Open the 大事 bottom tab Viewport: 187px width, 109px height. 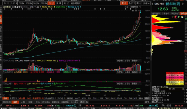pos(23,102)
